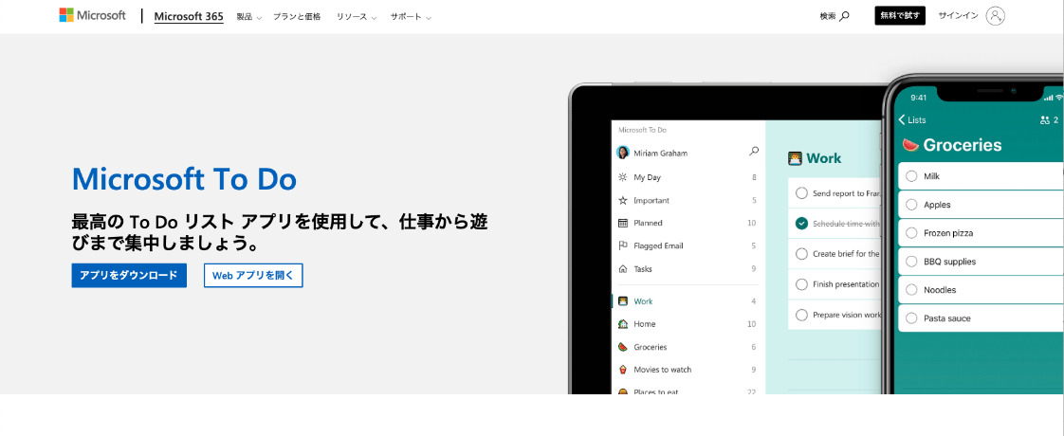Click the Microsoft logo in the header
The width and height of the screenshot is (1064, 436).
pyautogui.click(x=92, y=16)
